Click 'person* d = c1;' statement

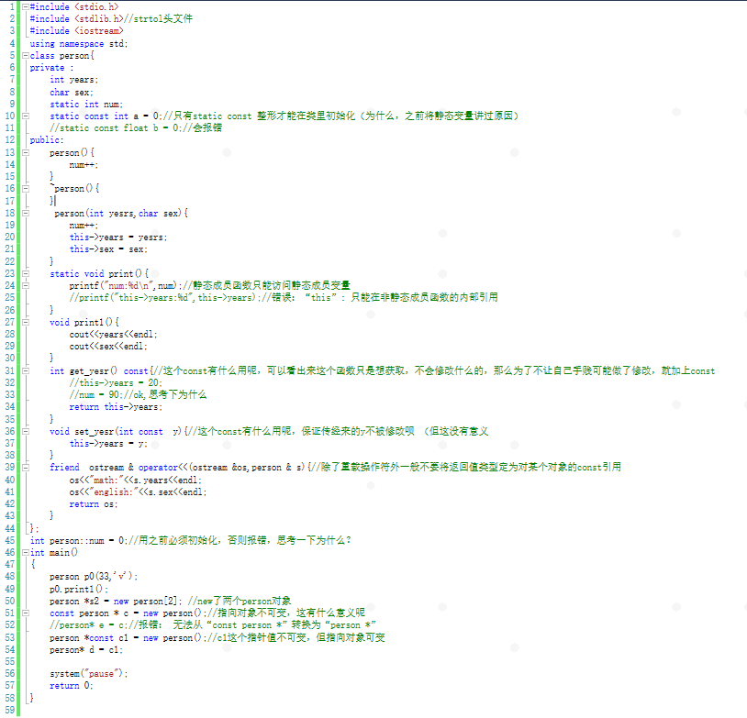tap(86, 649)
